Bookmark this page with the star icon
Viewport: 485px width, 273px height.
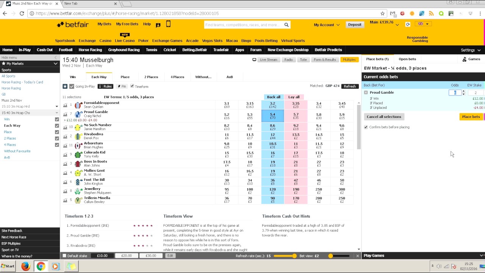point(383,13)
